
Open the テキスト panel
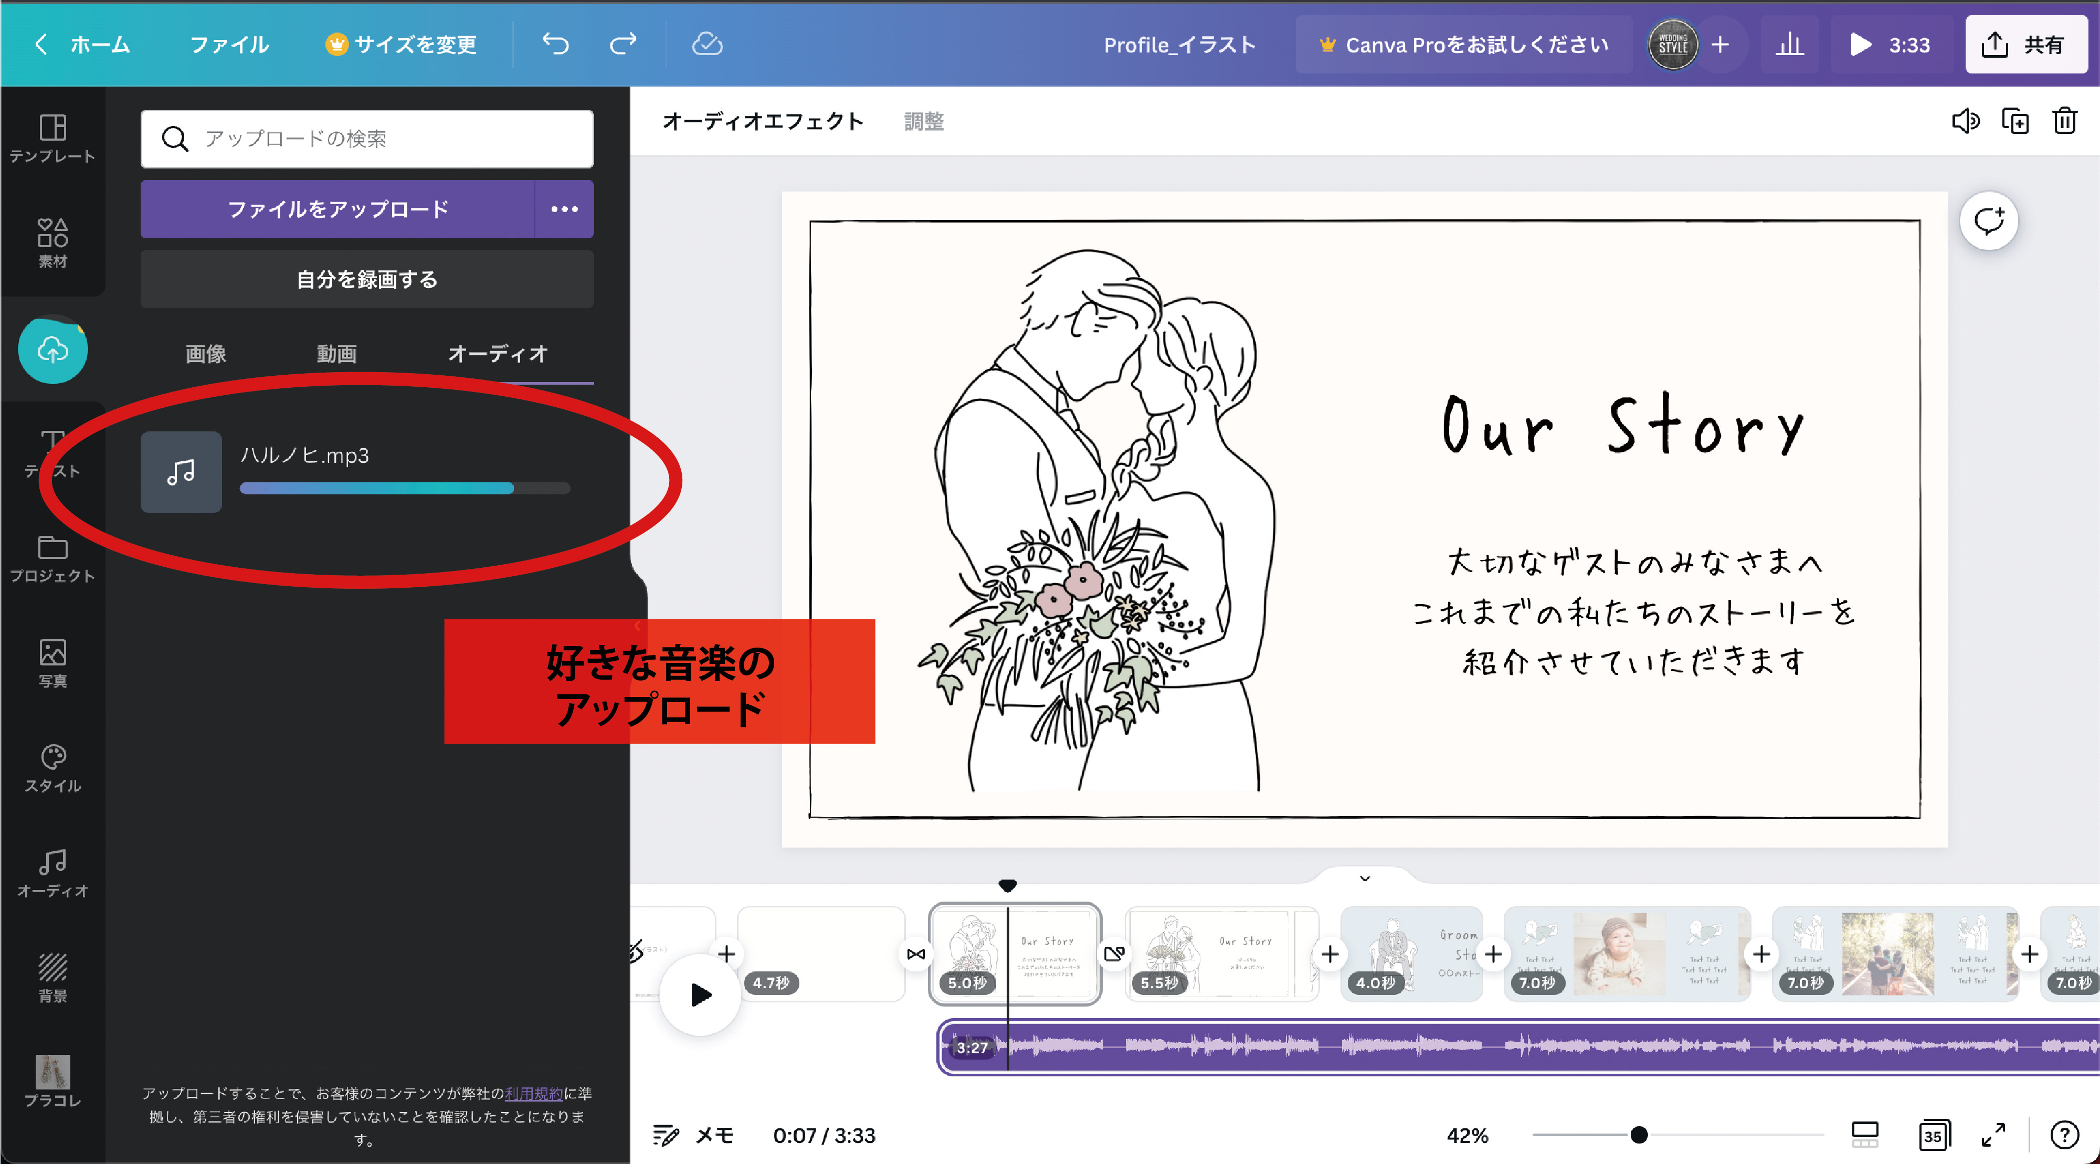coord(53,452)
